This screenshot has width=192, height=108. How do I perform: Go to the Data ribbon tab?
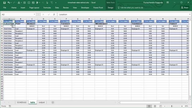pyautogui.click(x=57, y=7)
